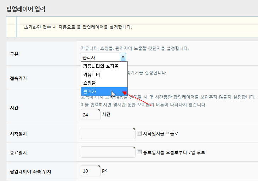
Task: Click the 시작일시 row label
Action: (18, 134)
